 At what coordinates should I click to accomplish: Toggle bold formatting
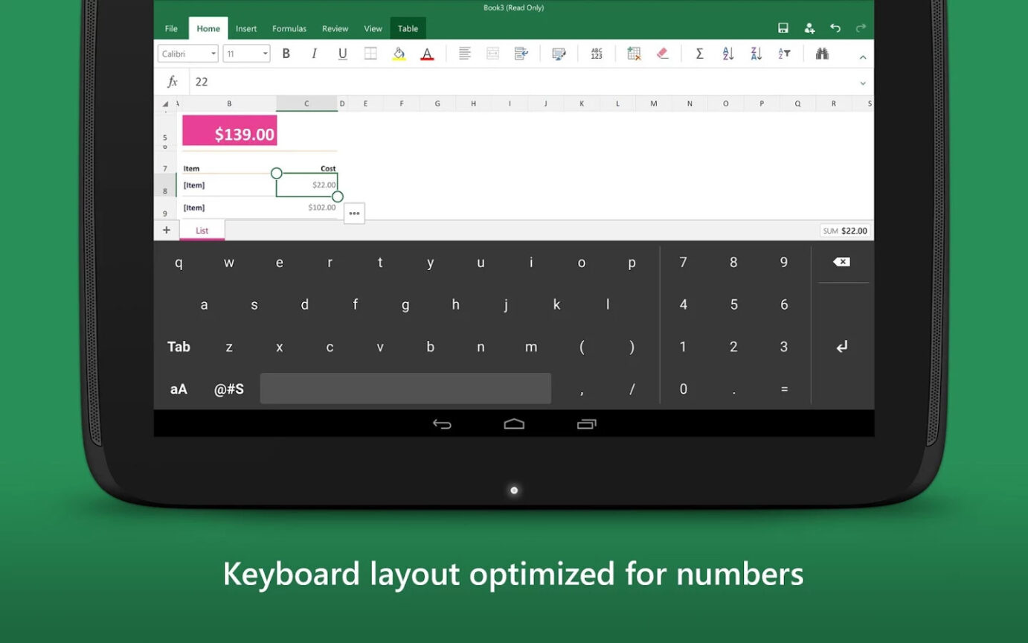[286, 53]
